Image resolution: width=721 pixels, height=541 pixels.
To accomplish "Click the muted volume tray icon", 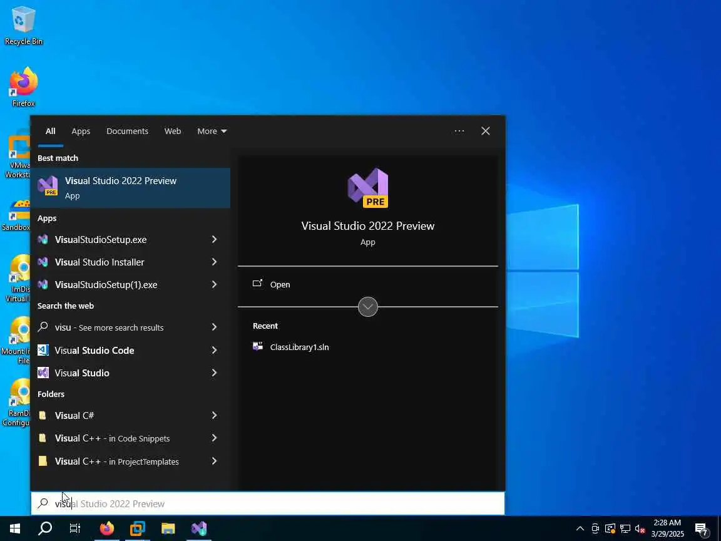I will [640, 528].
